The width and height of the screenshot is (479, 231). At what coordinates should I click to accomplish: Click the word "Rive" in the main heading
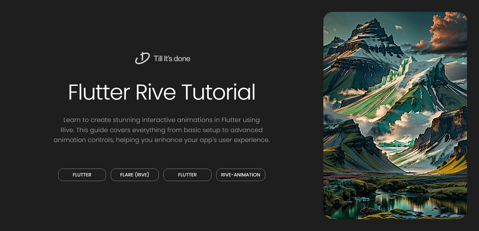pyautogui.click(x=155, y=92)
